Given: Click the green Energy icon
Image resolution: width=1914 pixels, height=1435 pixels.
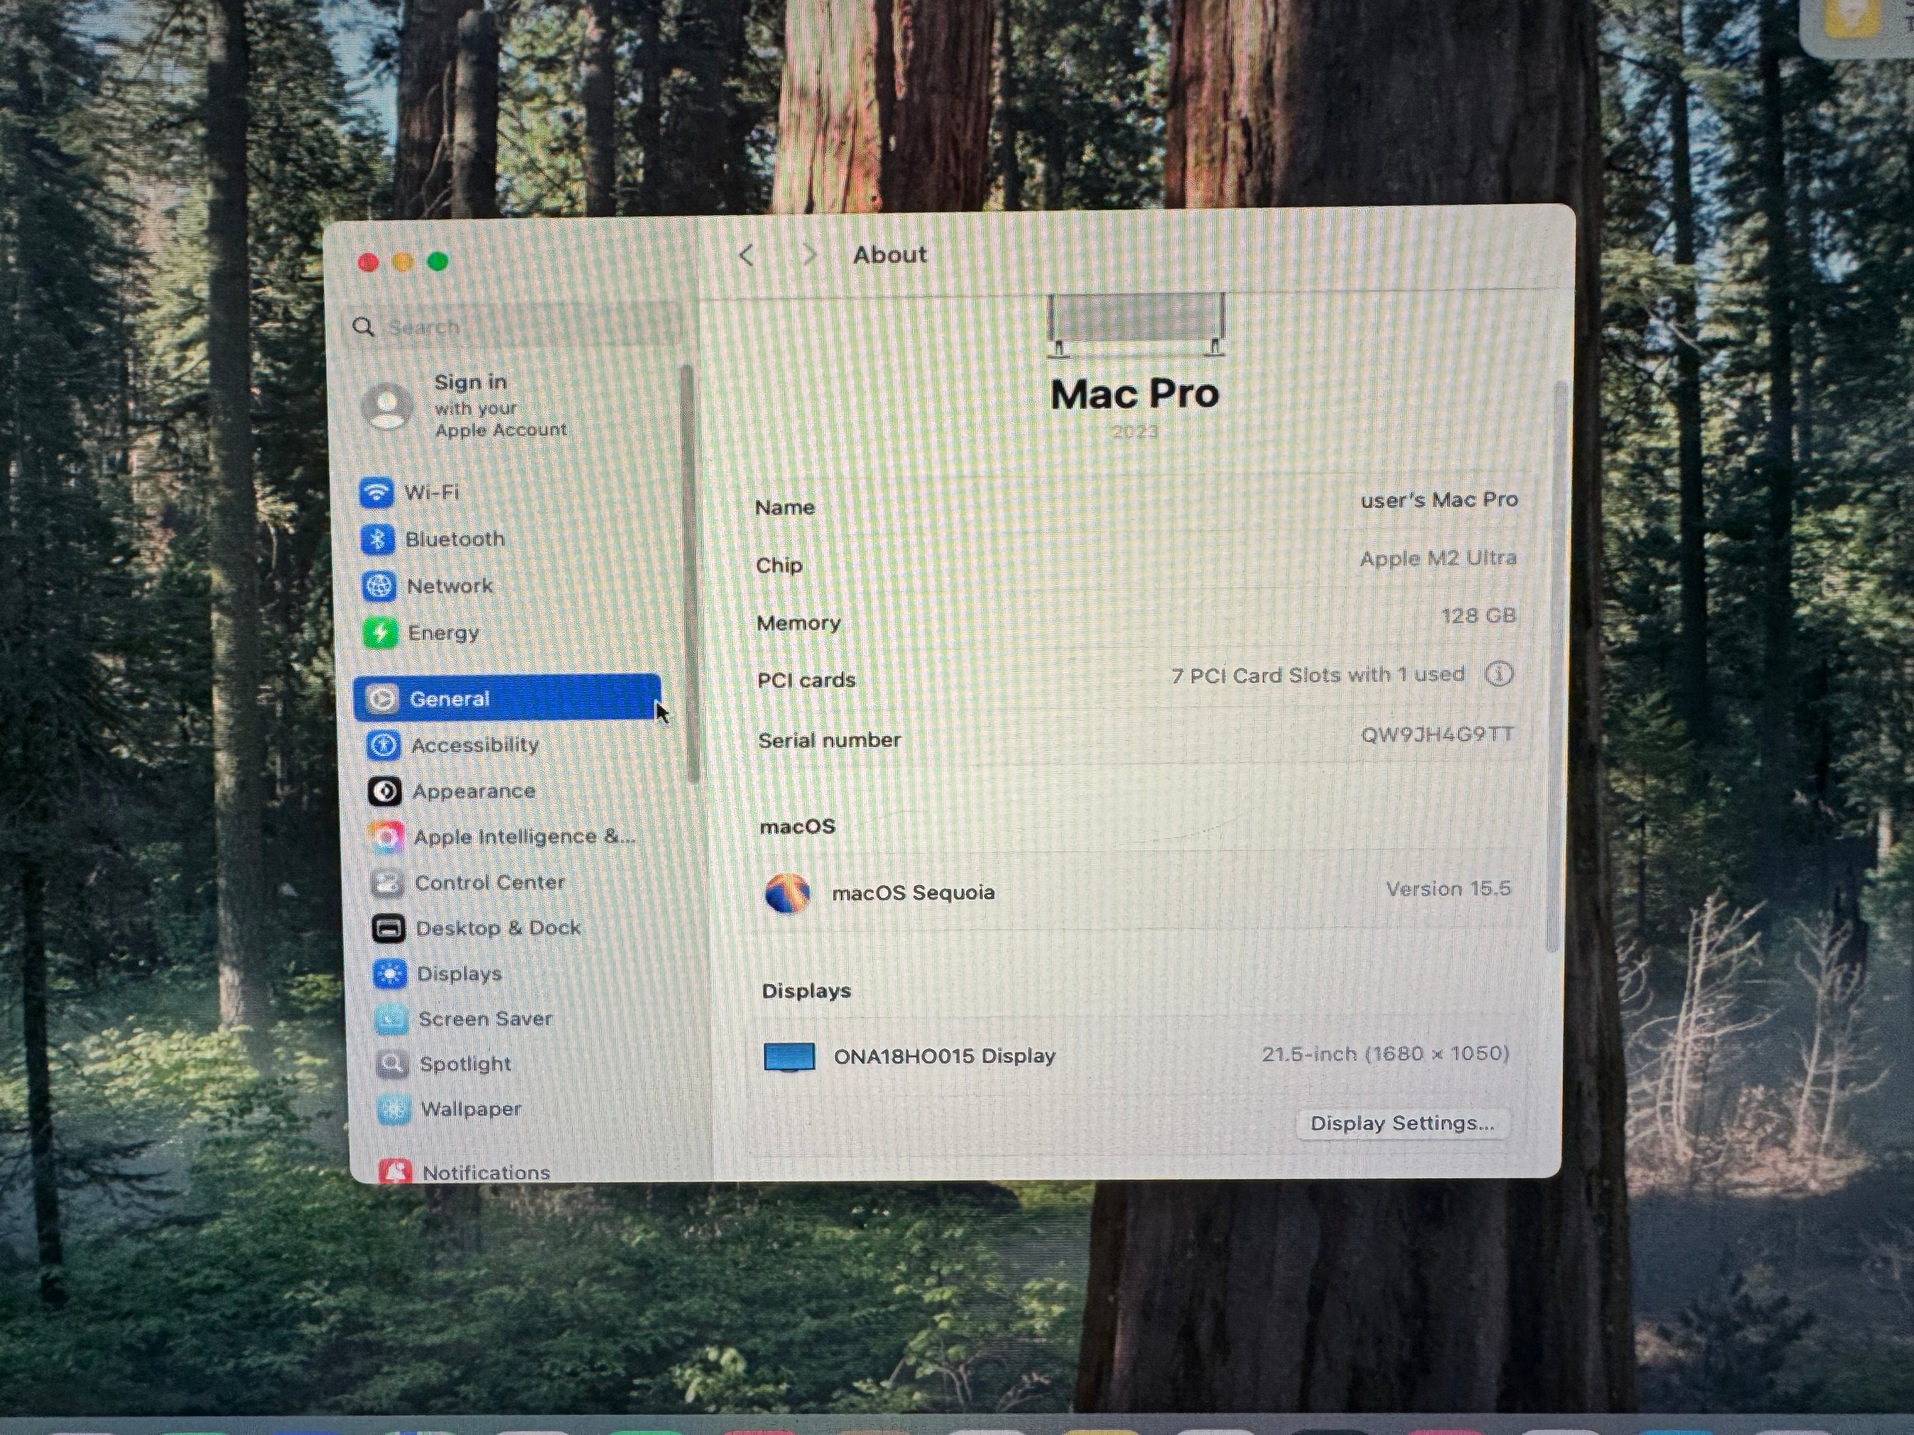Looking at the screenshot, I should click(380, 633).
